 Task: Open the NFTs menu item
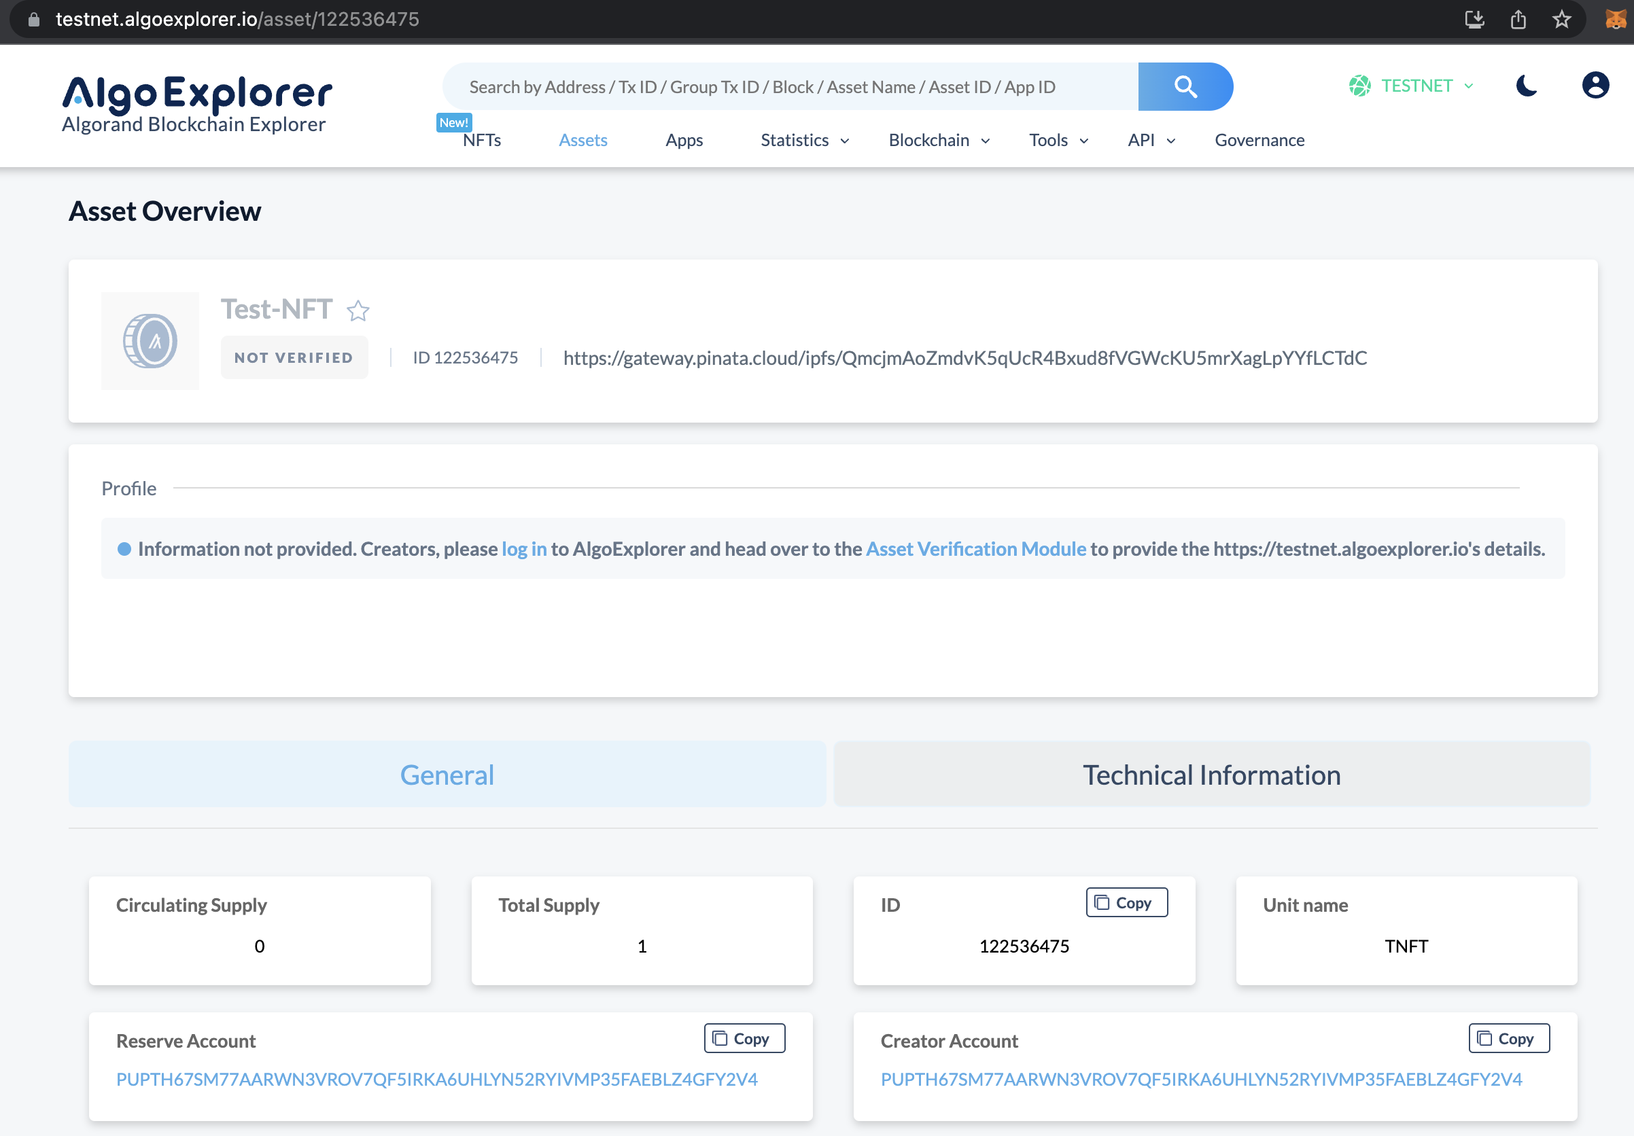click(x=482, y=140)
